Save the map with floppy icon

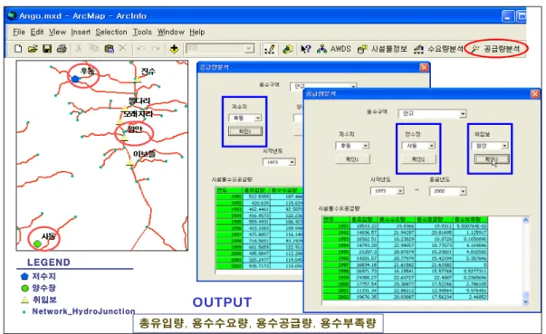pyautogui.click(x=47, y=49)
